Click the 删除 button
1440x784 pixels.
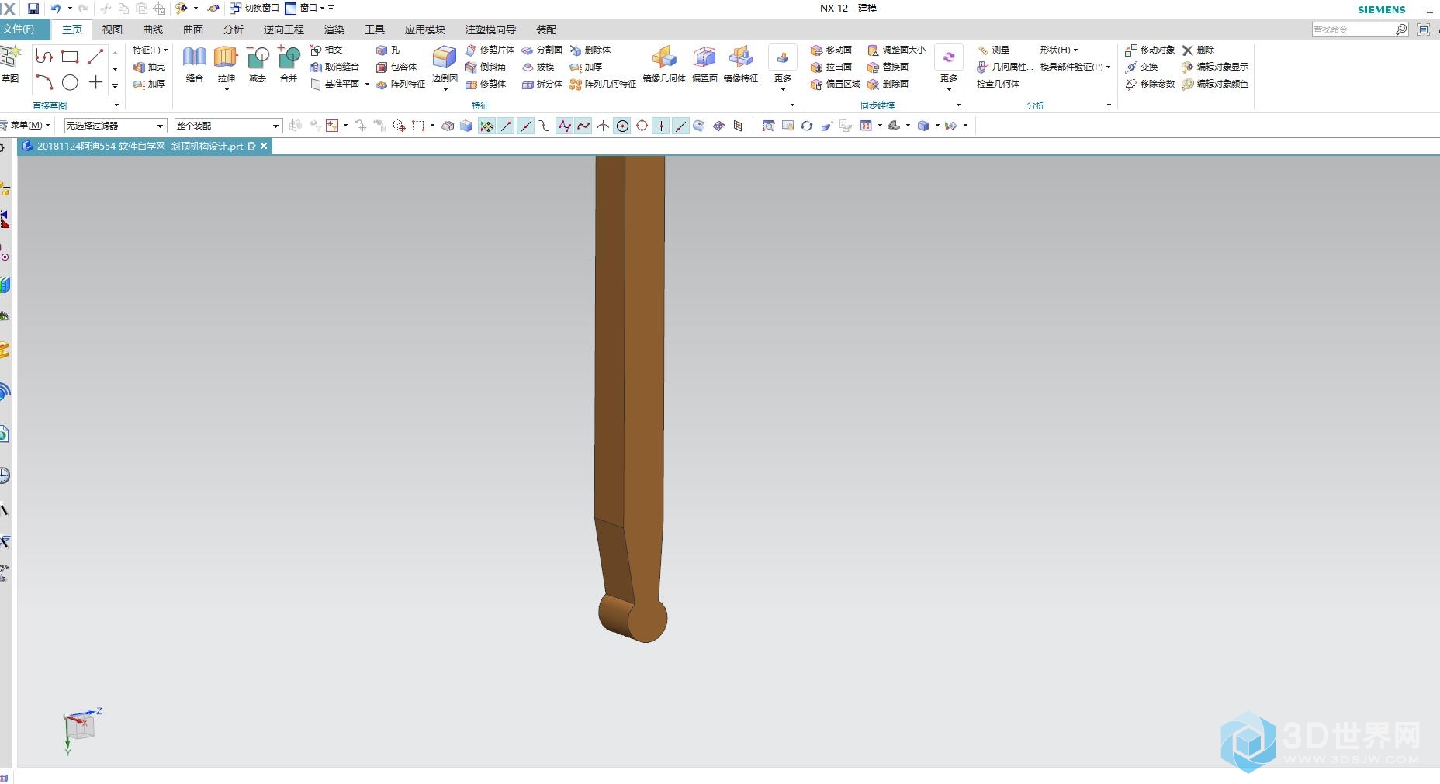pos(1198,50)
